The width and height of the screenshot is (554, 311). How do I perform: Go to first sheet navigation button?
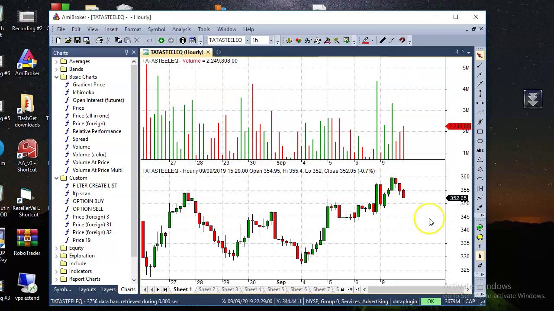coord(144,289)
